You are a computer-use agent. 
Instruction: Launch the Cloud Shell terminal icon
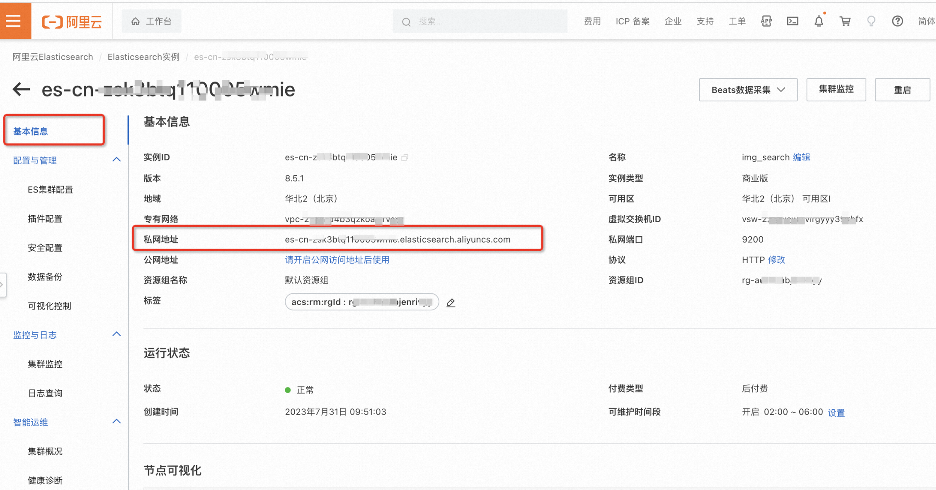coord(793,21)
